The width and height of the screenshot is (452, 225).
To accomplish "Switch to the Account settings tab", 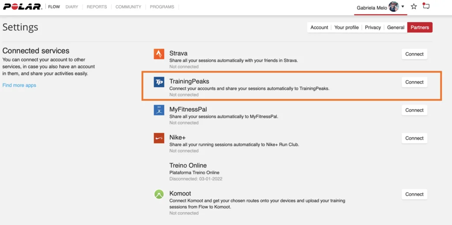I will (x=319, y=27).
